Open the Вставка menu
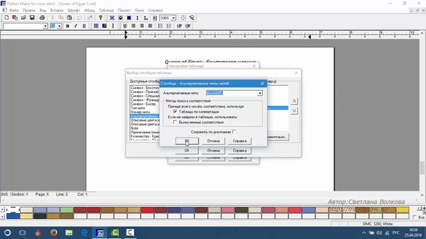The image size is (426, 239). [57, 11]
